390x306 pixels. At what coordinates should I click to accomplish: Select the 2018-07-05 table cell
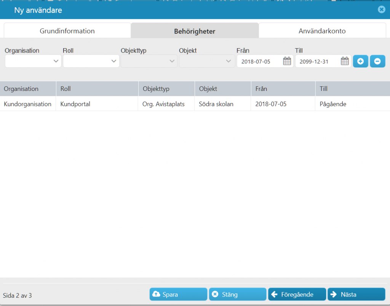coord(283,104)
